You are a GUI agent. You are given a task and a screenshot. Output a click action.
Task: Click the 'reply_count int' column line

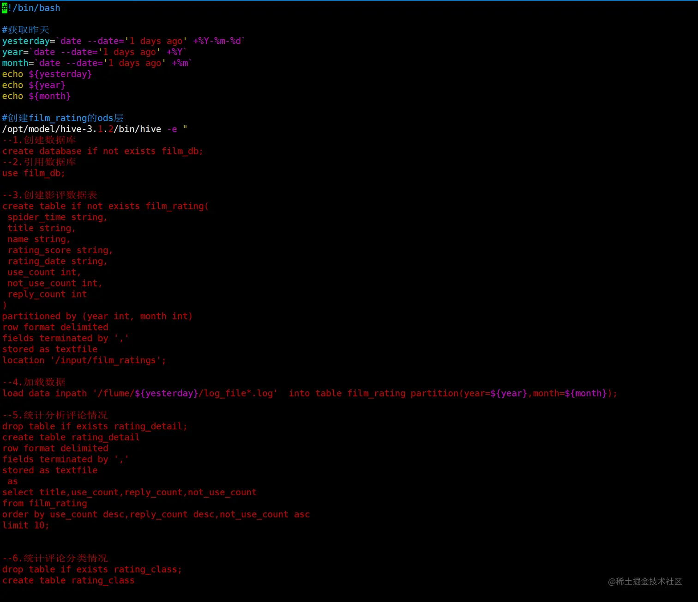point(47,294)
